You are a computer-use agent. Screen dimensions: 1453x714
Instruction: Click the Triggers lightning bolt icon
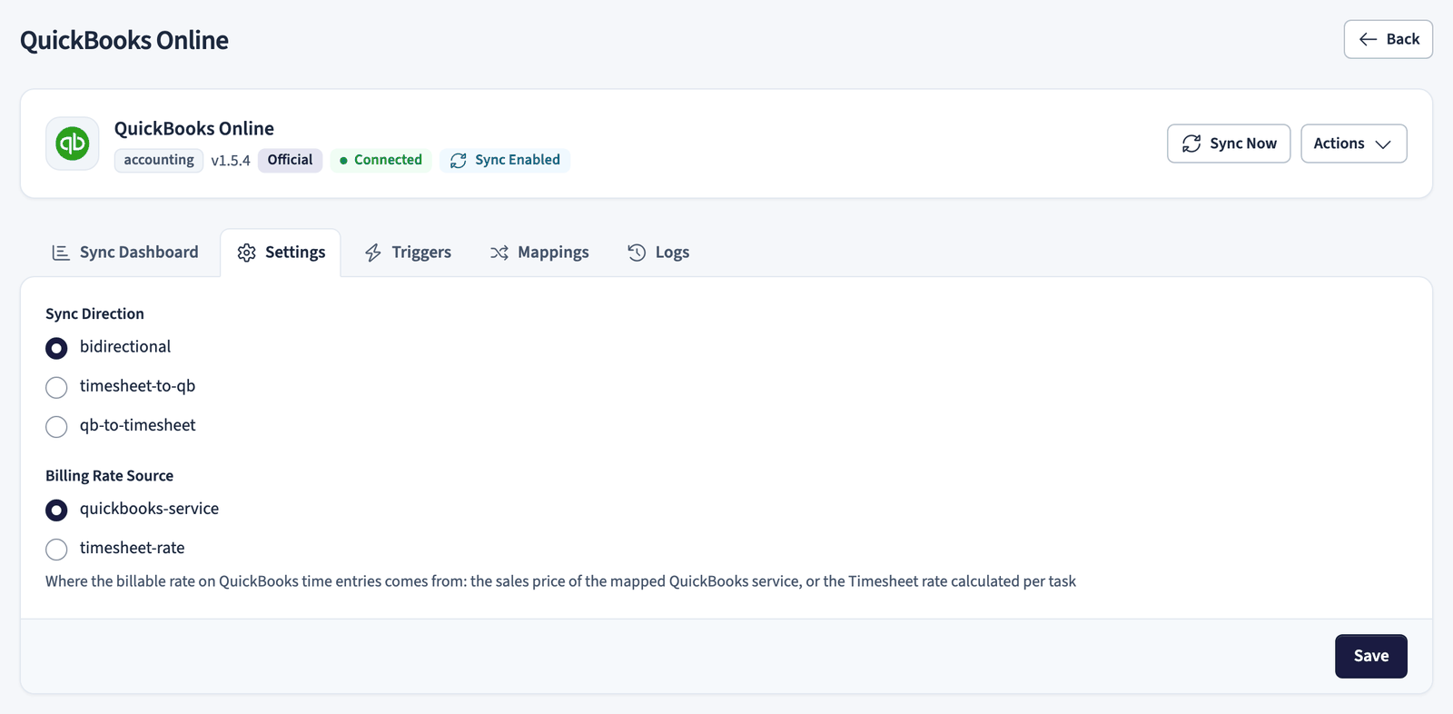click(373, 253)
